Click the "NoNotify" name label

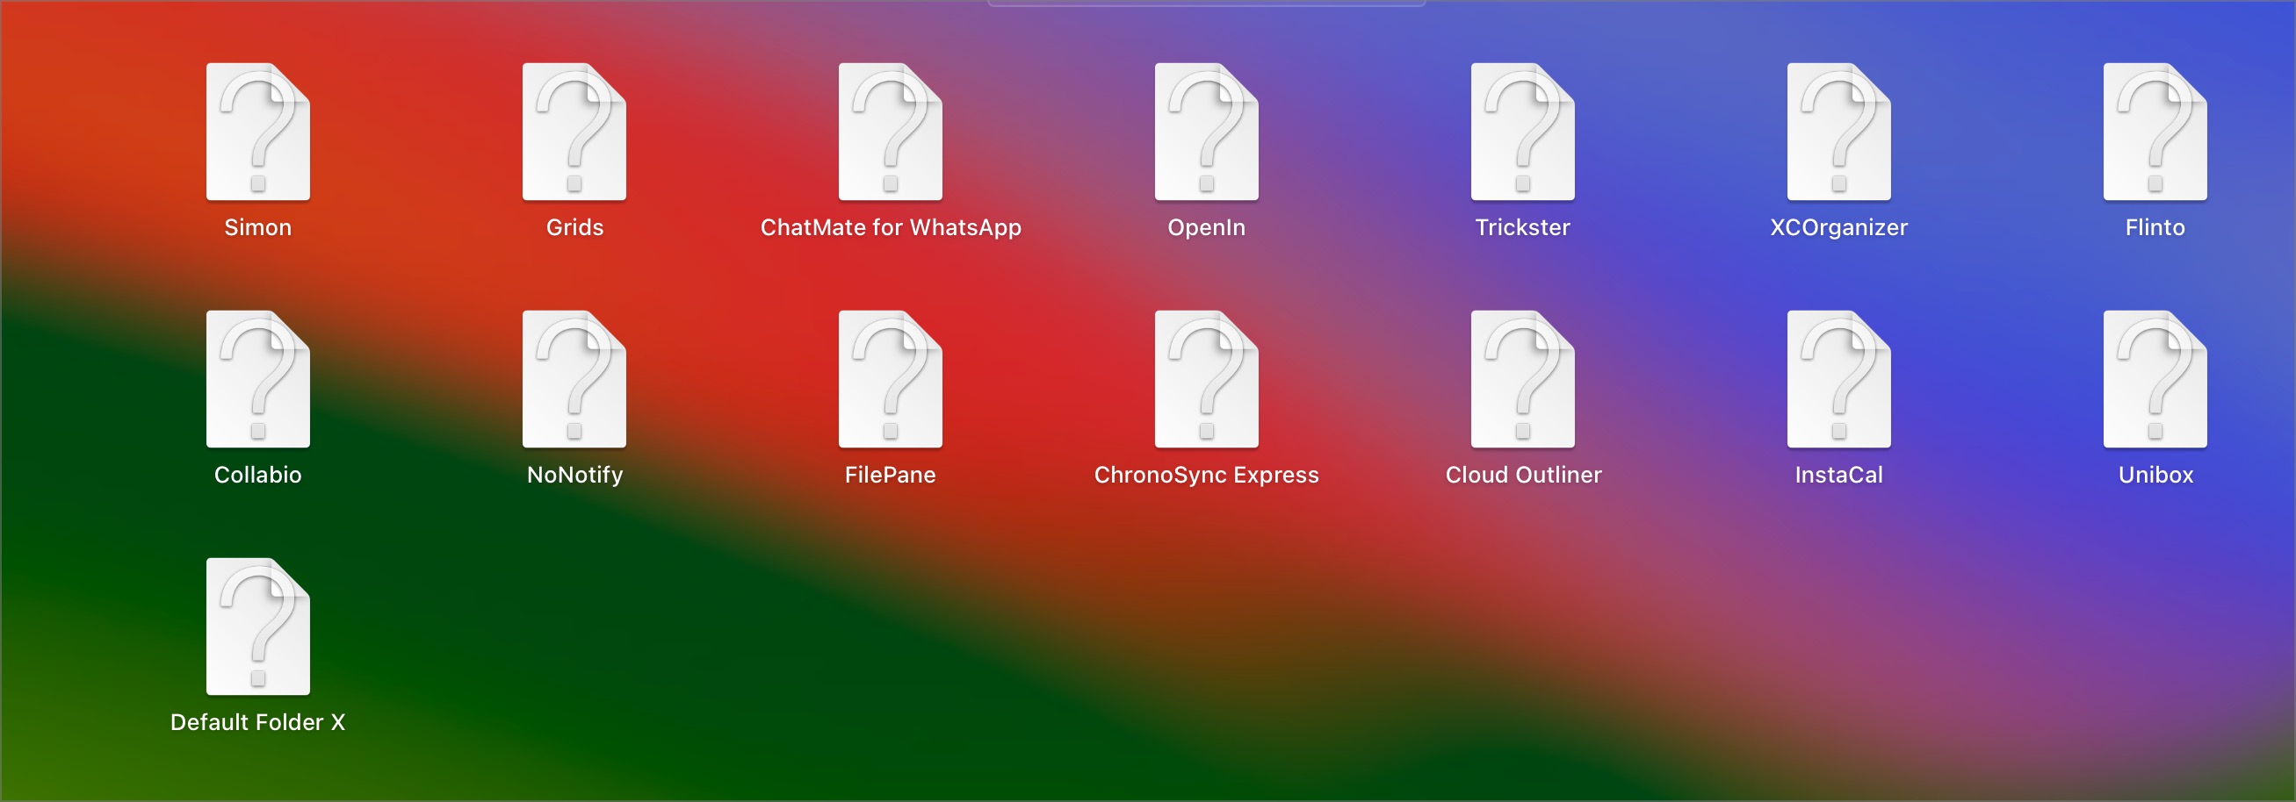click(x=575, y=476)
